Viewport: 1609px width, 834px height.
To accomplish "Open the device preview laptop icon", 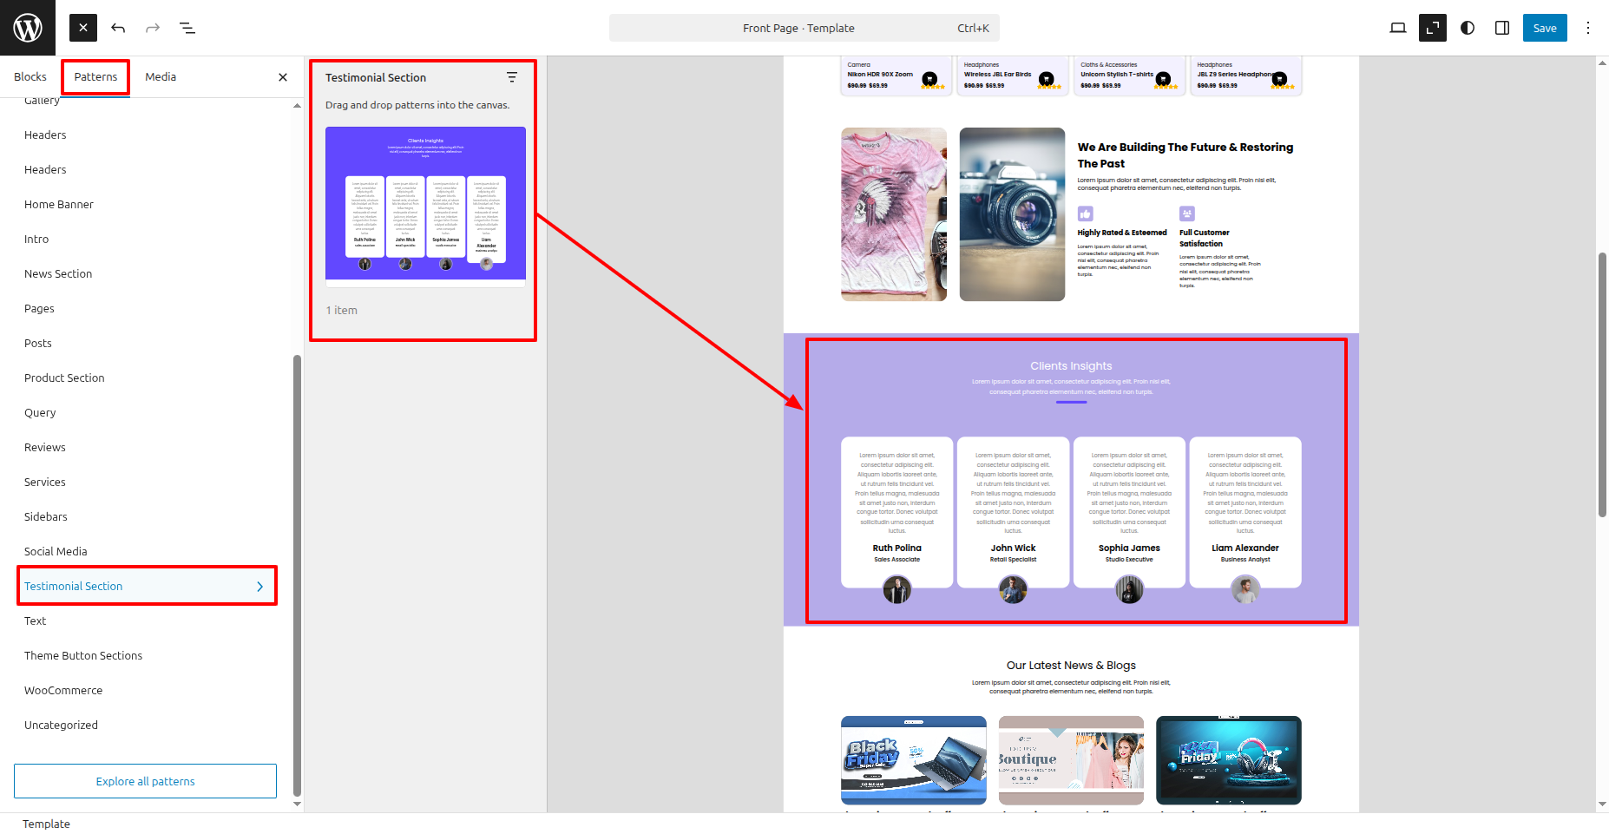I will 1397,28.
